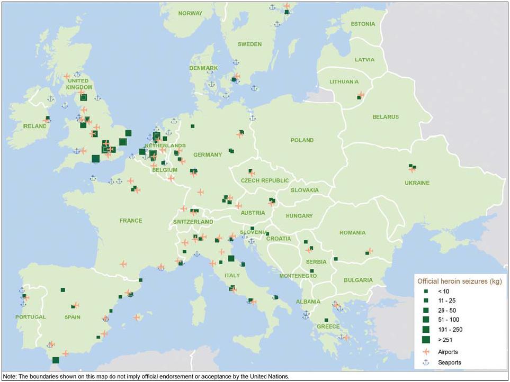The height and width of the screenshot is (382, 510).
Task: Click the Seaports anchor icon in legend
Action: click(427, 362)
